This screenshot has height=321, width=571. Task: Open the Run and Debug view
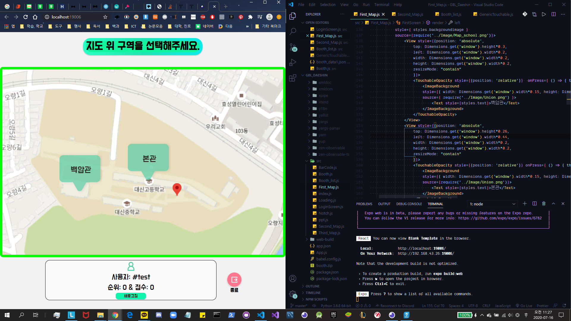pyautogui.click(x=293, y=62)
